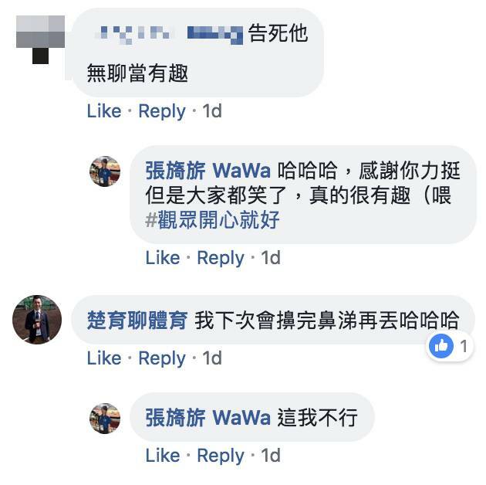Reply to 楚育聊體育's comment
The image size is (486, 485).
(x=162, y=358)
